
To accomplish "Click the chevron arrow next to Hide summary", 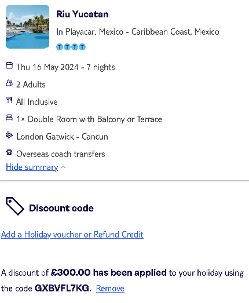I will click(63, 167).
